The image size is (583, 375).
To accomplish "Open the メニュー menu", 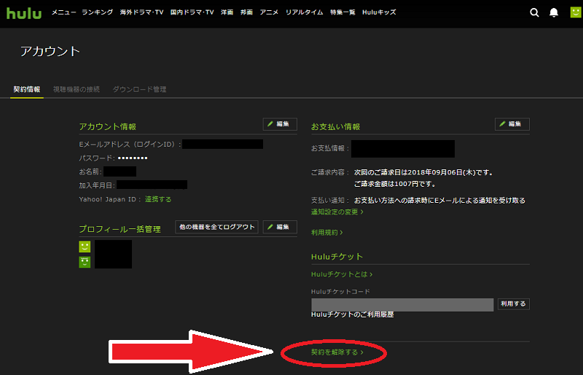I will (x=63, y=12).
